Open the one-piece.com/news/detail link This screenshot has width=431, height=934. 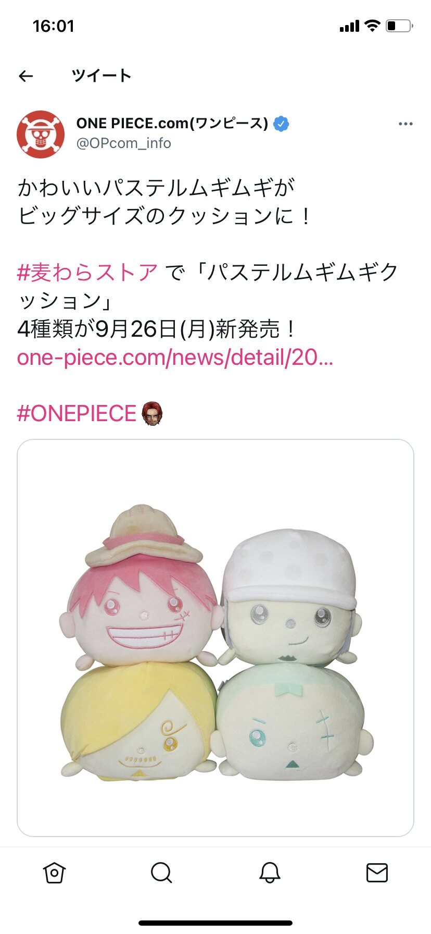(x=175, y=358)
